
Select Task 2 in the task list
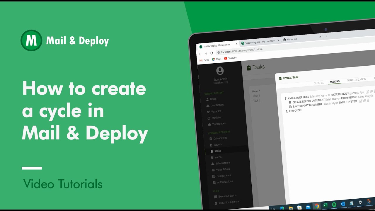pos(257,101)
